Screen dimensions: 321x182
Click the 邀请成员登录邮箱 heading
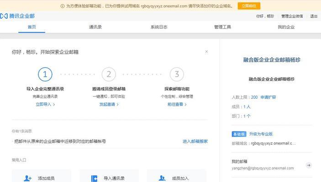tap(109, 89)
